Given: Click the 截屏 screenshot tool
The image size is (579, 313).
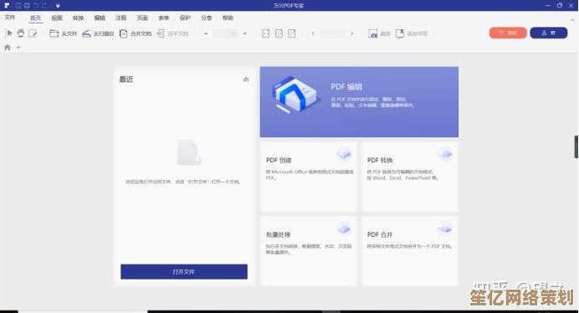Looking at the screenshot, I should pyautogui.click(x=379, y=33).
